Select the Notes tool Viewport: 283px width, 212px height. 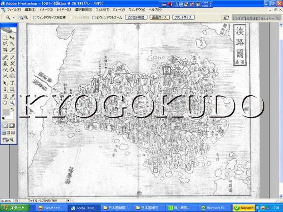5,97
